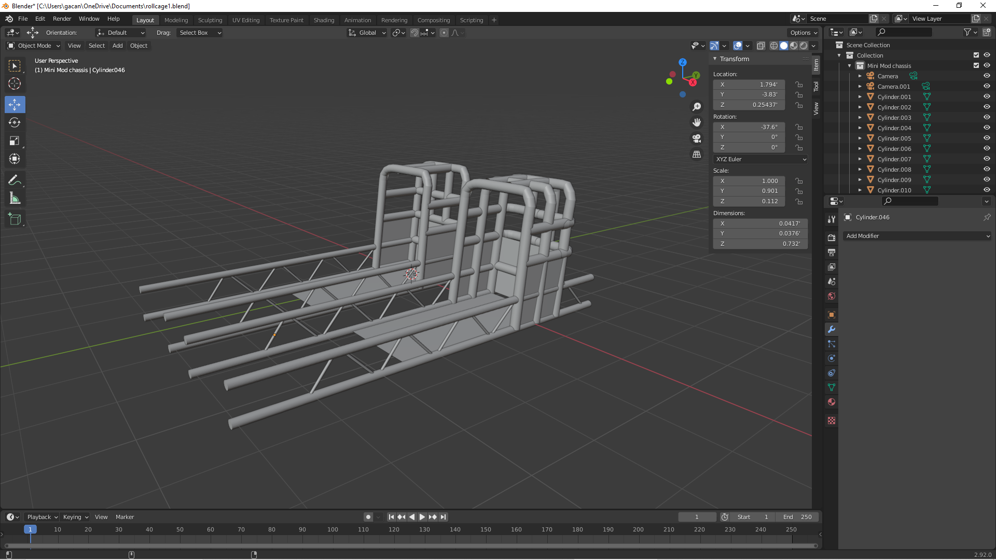The height and width of the screenshot is (560, 996).
Task: Toggle camera view in viewport
Action: click(x=697, y=138)
